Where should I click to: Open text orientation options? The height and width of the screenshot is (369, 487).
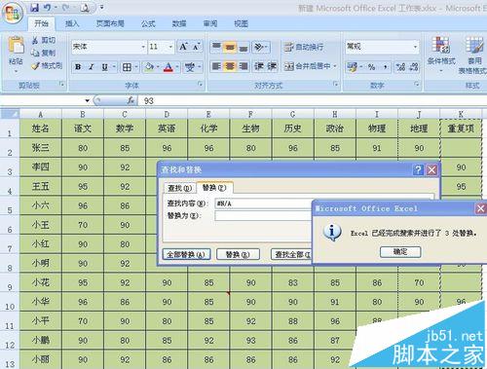tap(260, 47)
